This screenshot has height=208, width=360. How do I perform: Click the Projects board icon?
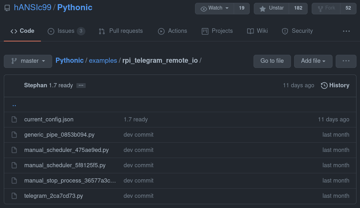point(205,31)
